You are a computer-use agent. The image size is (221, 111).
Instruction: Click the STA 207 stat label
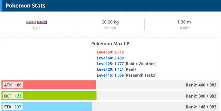pyautogui.click(x=13, y=107)
